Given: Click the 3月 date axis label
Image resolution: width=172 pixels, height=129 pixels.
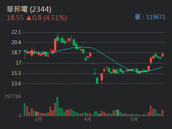Looking at the screenshot, I should [x=38, y=119].
